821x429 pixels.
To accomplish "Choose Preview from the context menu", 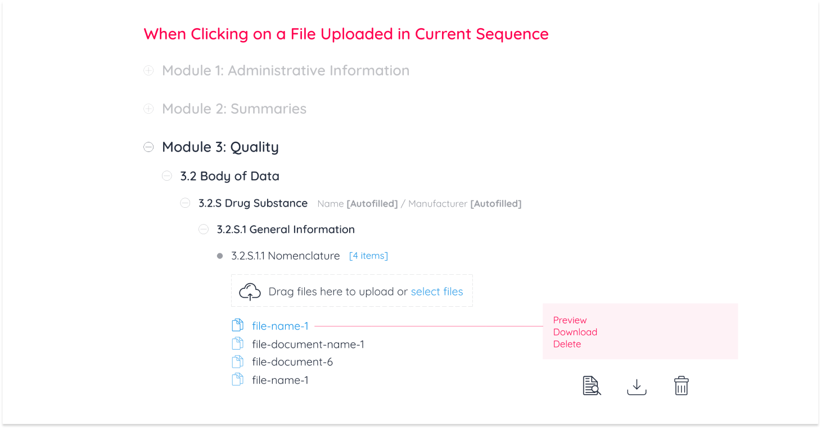I will click(569, 320).
